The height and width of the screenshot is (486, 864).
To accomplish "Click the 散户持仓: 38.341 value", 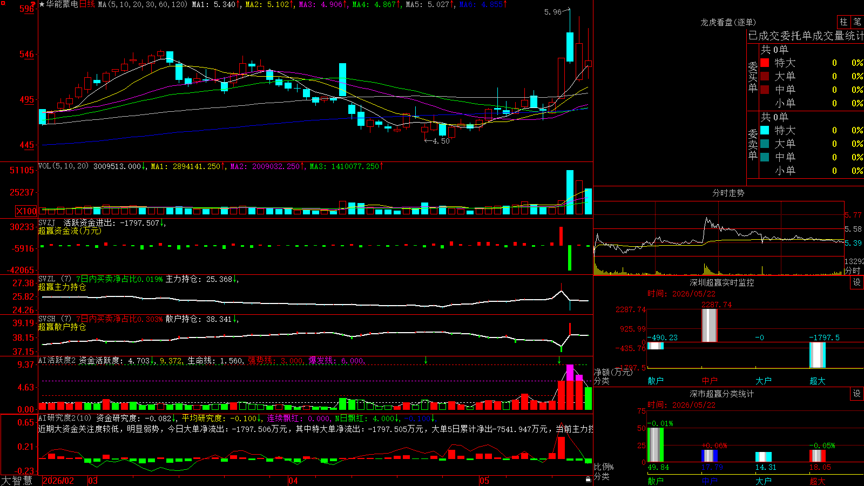I will point(199,319).
